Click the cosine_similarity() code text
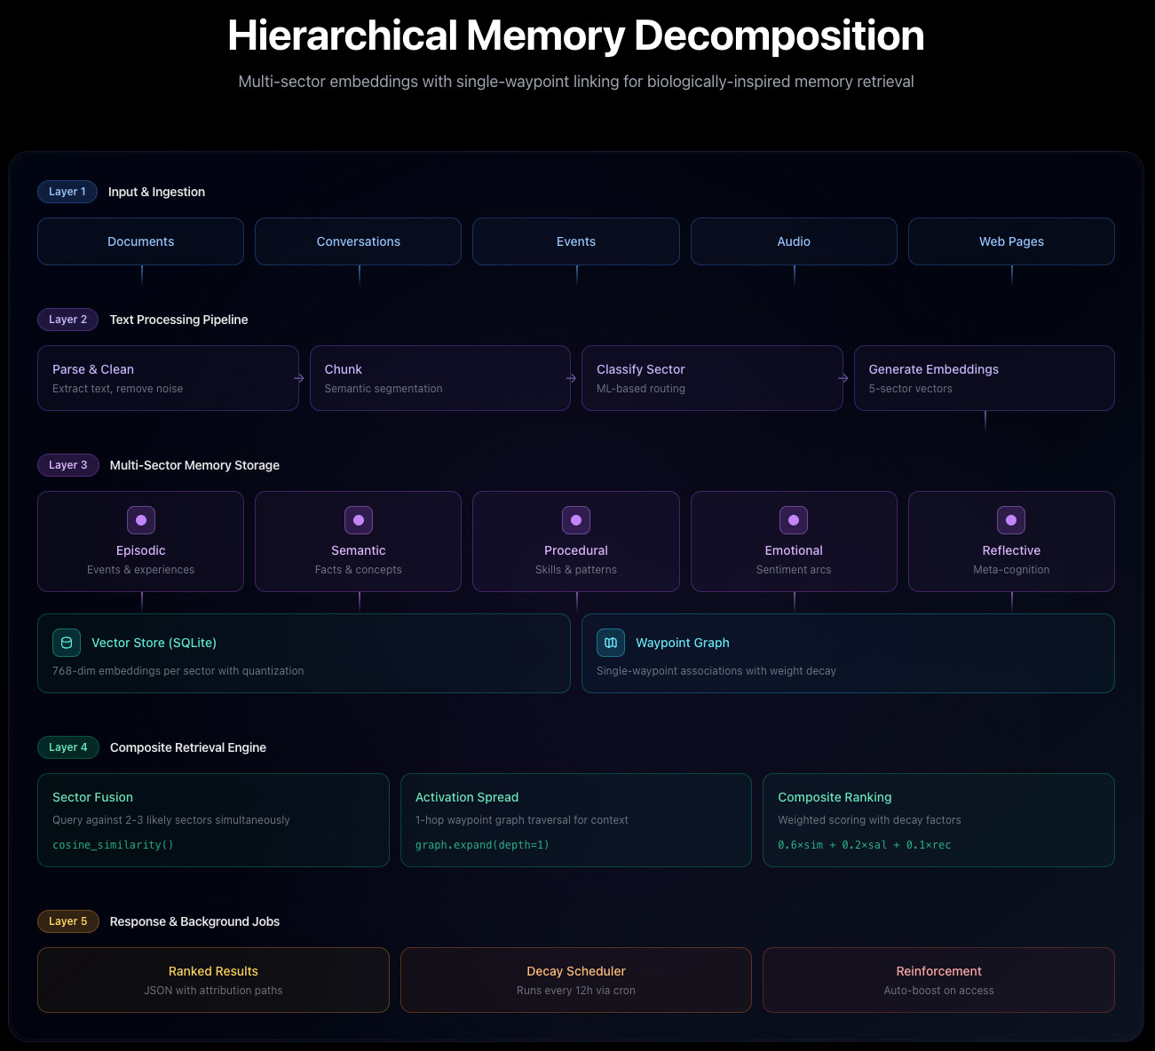 (114, 845)
